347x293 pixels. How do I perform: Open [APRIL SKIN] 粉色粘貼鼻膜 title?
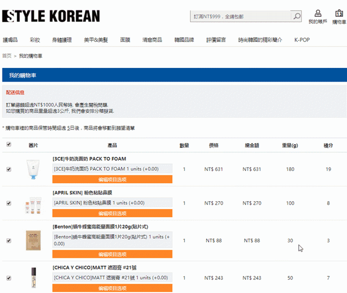click(82, 192)
